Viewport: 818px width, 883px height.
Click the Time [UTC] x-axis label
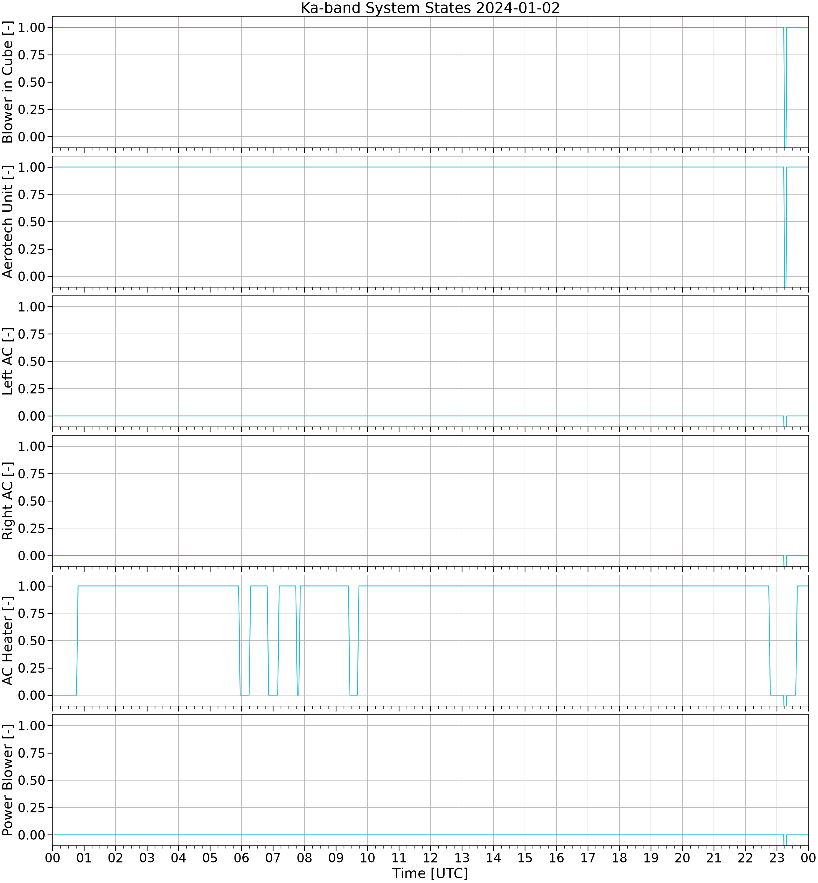coord(430,873)
